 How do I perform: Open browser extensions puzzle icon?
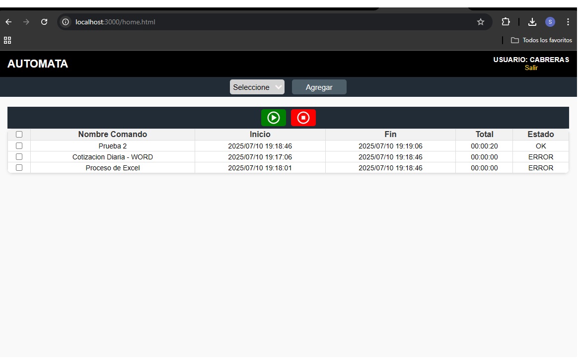[x=506, y=22]
